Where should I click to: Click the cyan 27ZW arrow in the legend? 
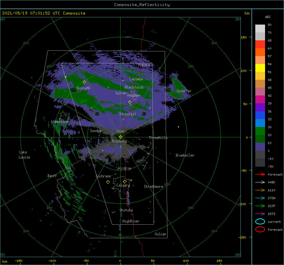(260, 198)
